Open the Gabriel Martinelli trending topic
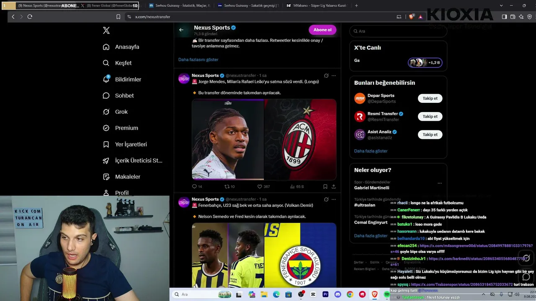The image size is (536, 301). click(x=372, y=188)
